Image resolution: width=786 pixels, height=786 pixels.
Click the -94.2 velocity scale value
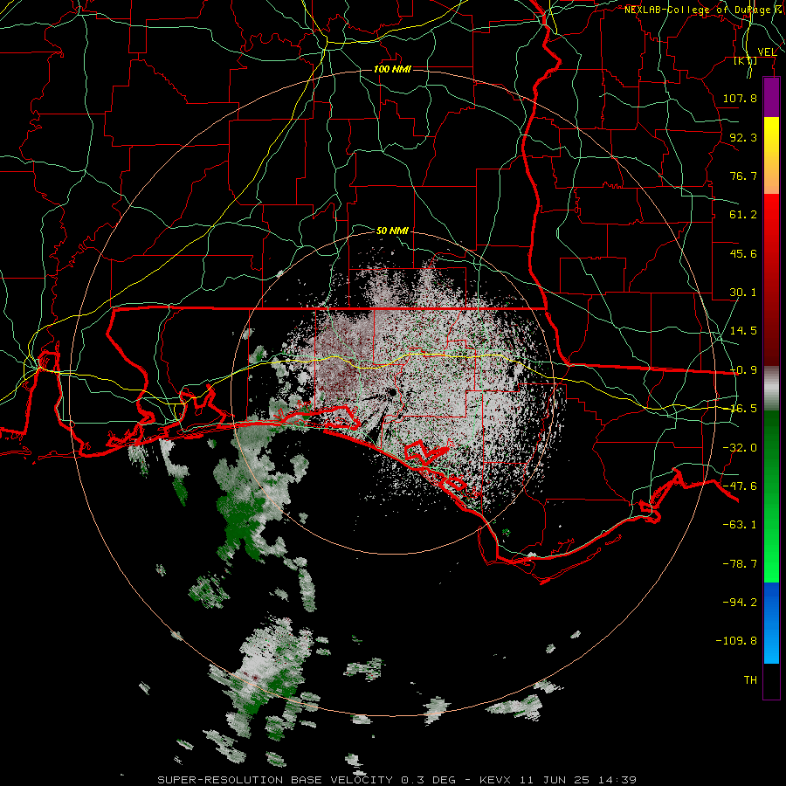click(x=740, y=602)
